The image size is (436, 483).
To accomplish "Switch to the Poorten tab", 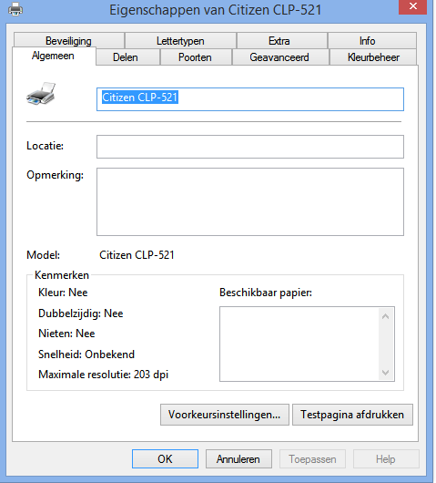I will [196, 57].
